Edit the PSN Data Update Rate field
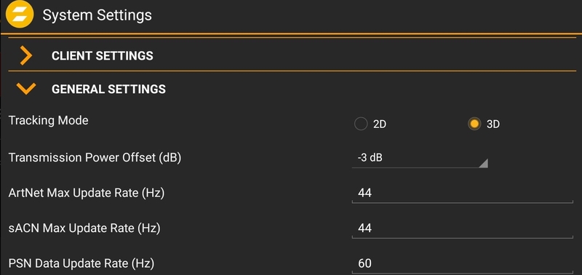582x275 pixels. [x=463, y=263]
